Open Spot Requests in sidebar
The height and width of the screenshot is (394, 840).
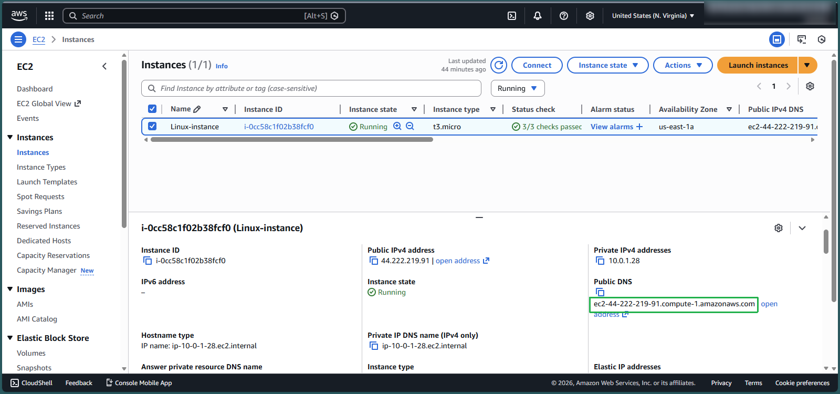click(x=40, y=196)
